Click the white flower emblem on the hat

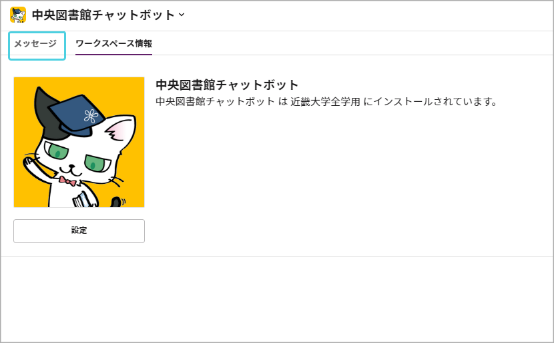[x=91, y=116]
